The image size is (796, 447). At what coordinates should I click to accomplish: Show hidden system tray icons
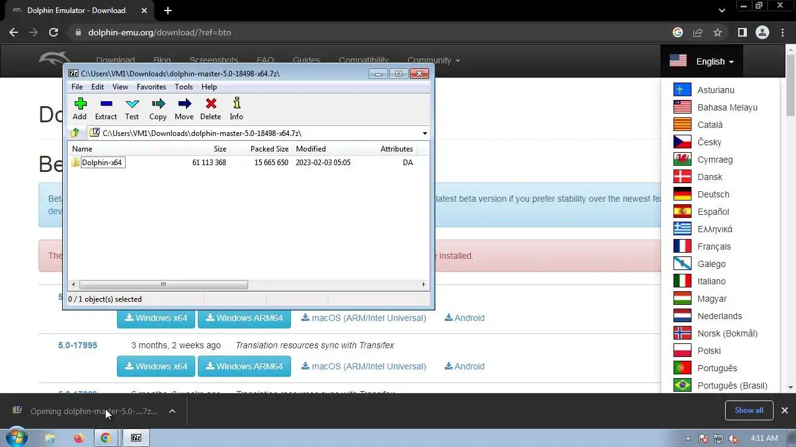(x=688, y=438)
